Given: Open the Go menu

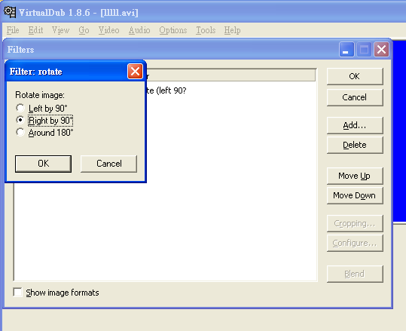Looking at the screenshot, I should click(84, 30).
